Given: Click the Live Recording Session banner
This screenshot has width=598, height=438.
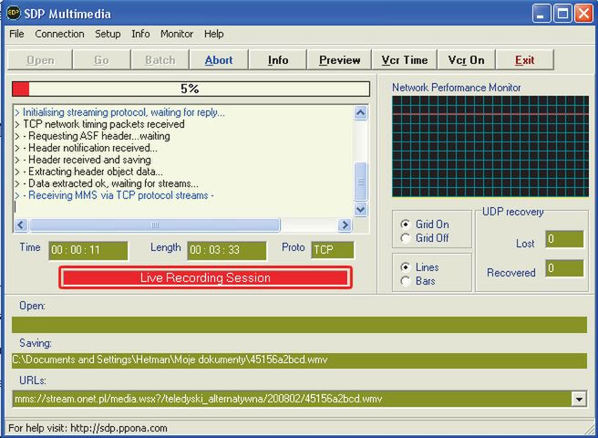Looking at the screenshot, I should click(205, 277).
